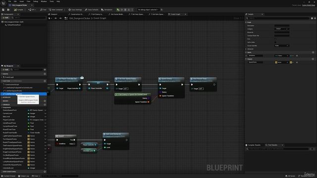317x178 pixels.
Task: Open the Edit menu
Action: tap(15, 1)
